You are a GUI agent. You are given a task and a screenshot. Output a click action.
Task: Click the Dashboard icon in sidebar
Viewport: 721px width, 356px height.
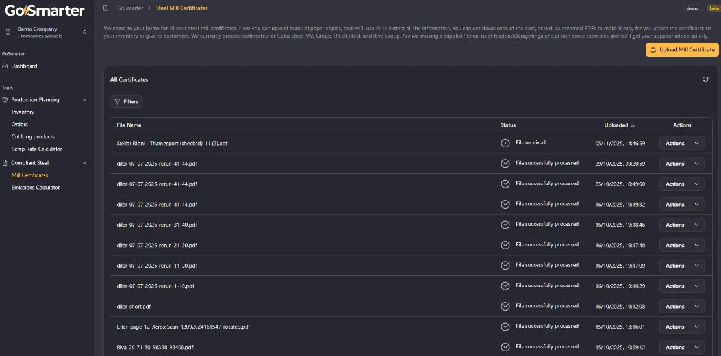(x=5, y=66)
